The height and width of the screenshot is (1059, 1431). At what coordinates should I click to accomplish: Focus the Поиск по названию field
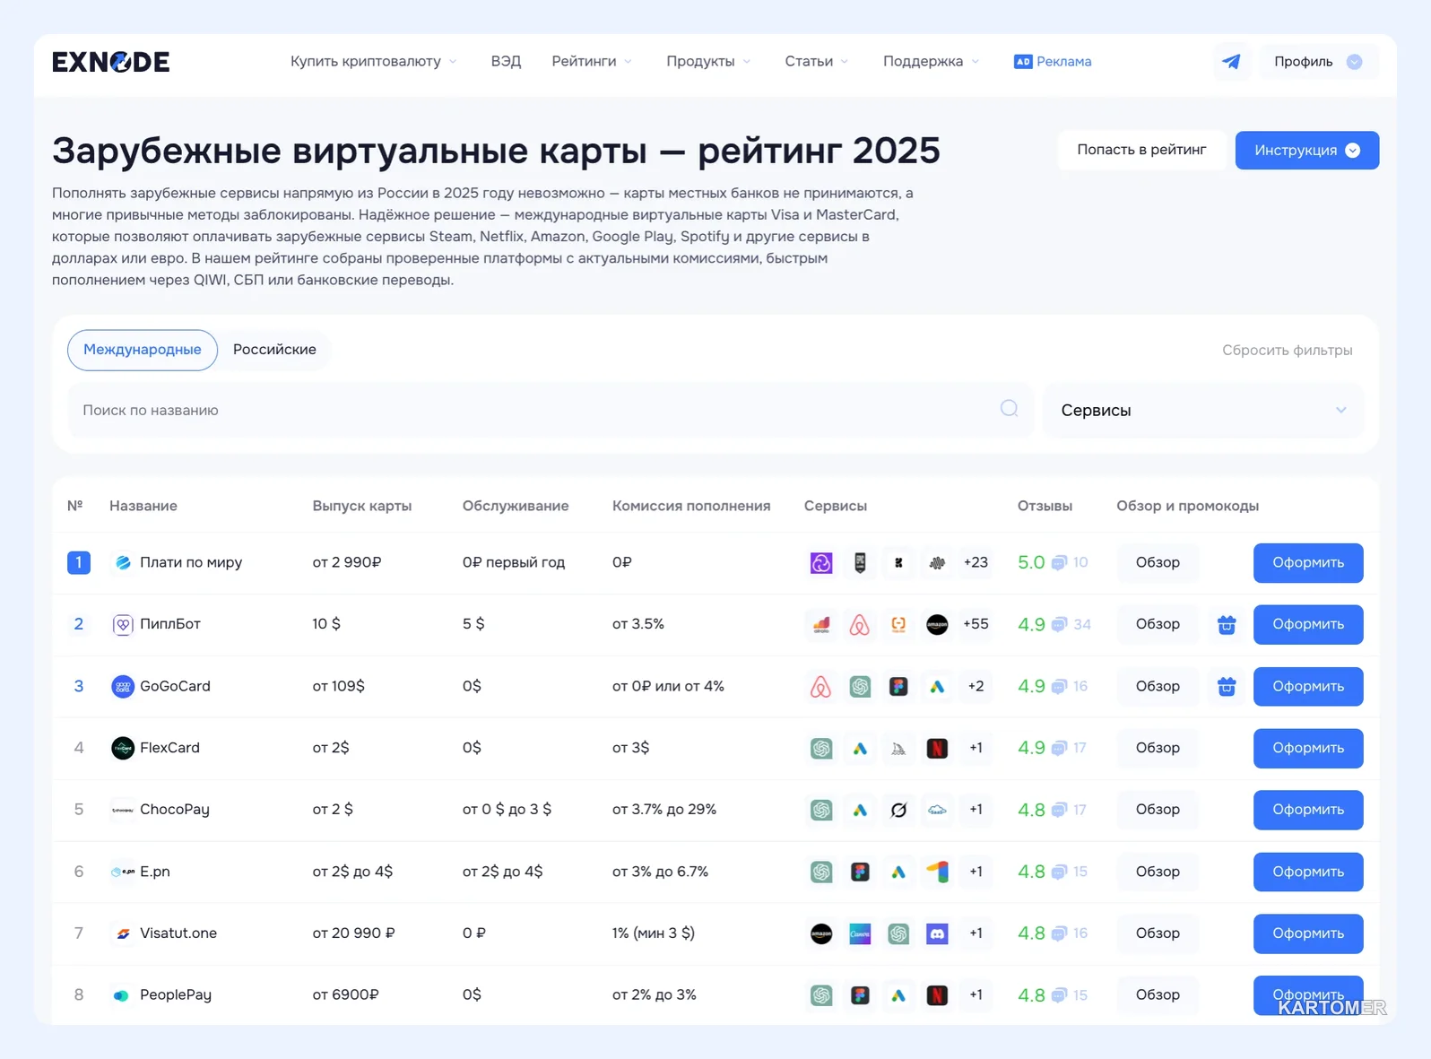pos(551,410)
